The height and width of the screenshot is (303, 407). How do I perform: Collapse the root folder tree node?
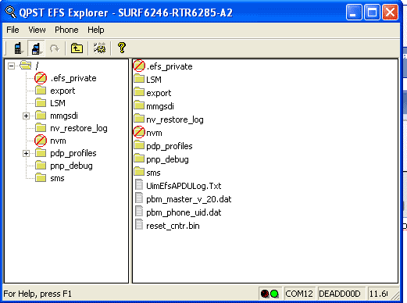click(x=11, y=66)
